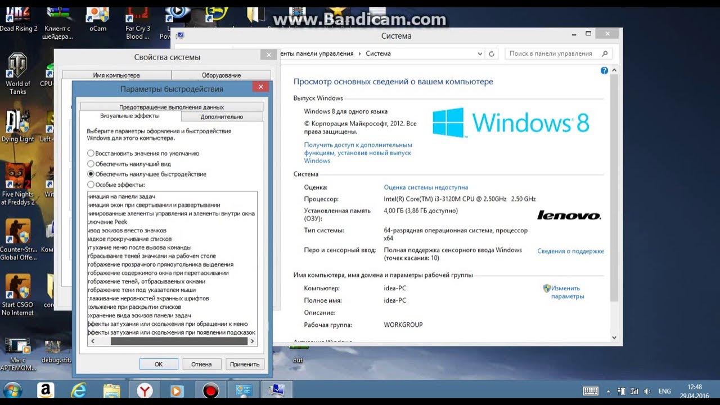Open Получить доступ к дополнительным функциям link
Image resolution: width=720 pixels, height=405 pixels.
(x=358, y=152)
